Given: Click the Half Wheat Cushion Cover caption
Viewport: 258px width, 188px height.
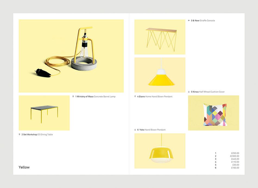Looking at the screenshot, I should tap(212, 92).
